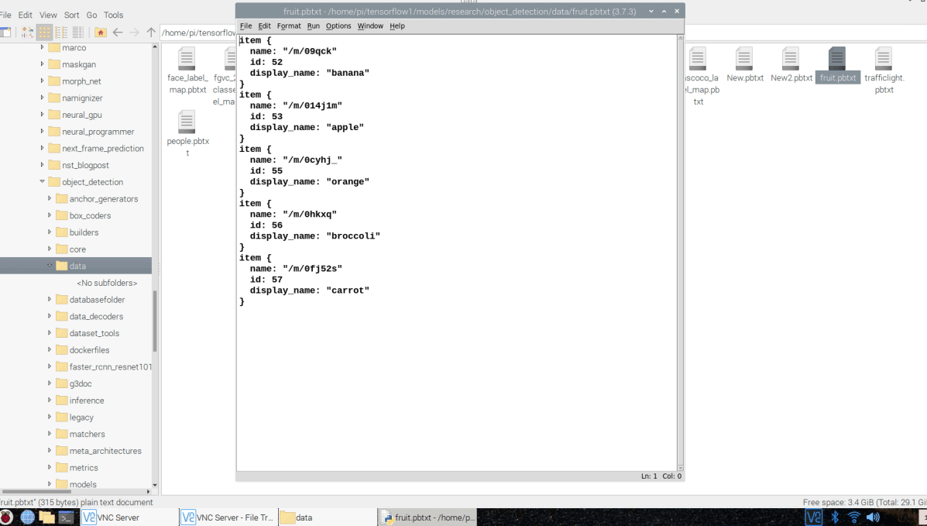
Task: Open the Run menu in editor
Action: coord(313,26)
